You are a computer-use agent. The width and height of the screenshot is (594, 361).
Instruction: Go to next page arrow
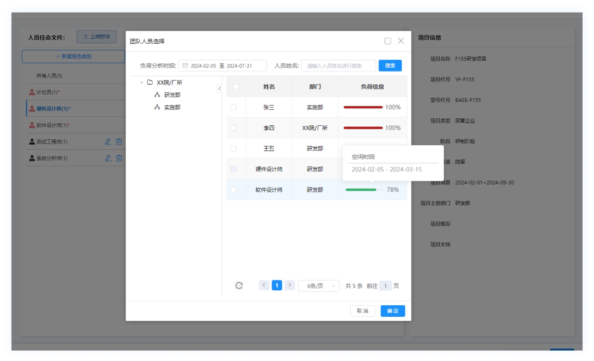click(290, 285)
